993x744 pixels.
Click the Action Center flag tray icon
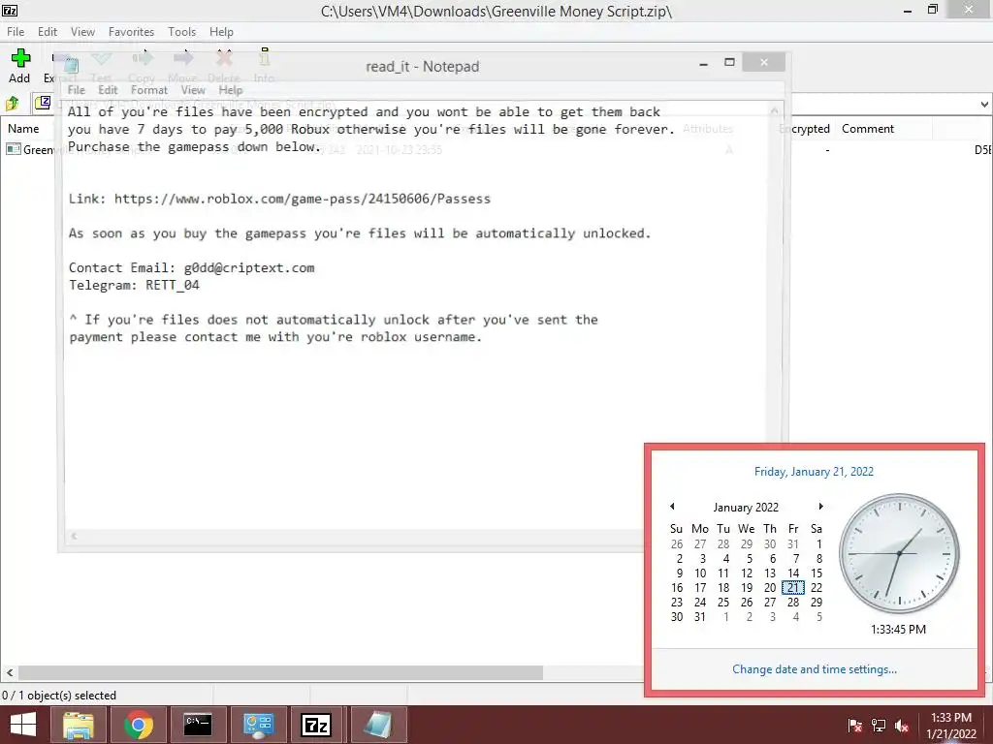point(855,726)
